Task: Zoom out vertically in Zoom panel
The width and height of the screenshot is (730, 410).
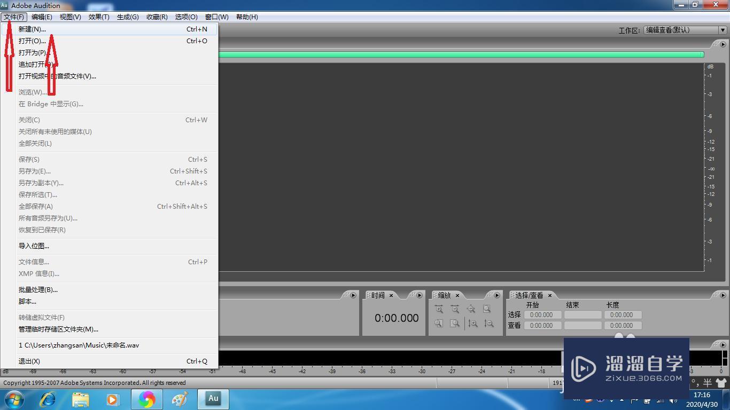Action: click(489, 324)
